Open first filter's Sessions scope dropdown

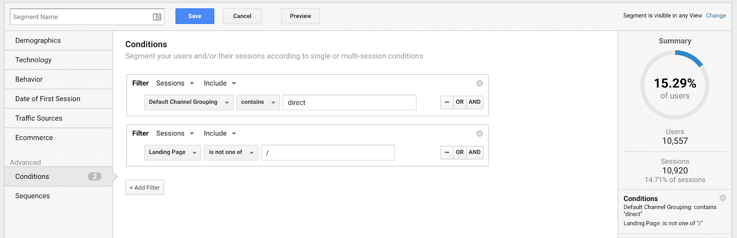(x=175, y=83)
